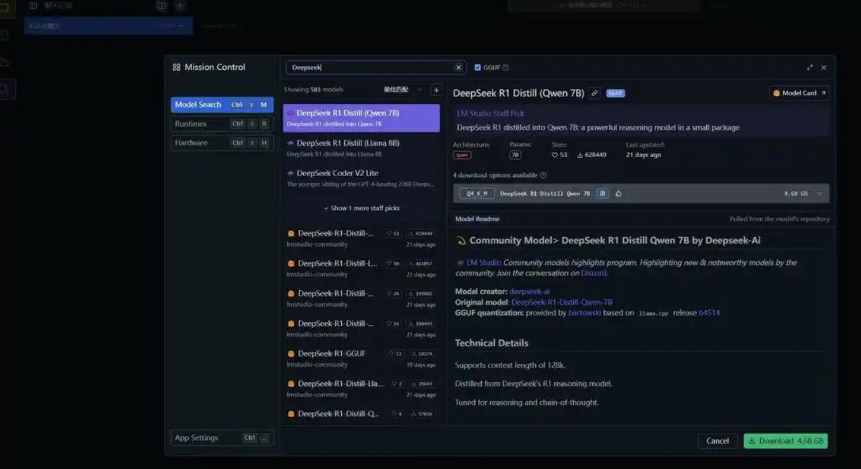This screenshot has height=469, width=861.
Task: Click the sort direction arrow button
Action: [x=436, y=90]
